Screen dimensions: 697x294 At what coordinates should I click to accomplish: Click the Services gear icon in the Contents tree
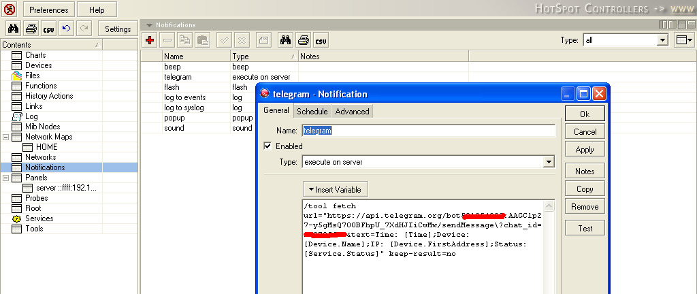[17, 218]
